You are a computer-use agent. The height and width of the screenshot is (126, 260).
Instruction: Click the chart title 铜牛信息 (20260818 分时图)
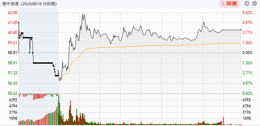[29, 4]
